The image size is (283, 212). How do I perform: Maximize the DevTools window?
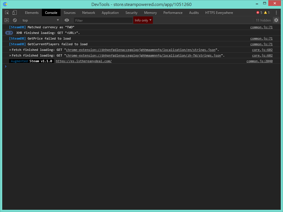click(x=264, y=3)
